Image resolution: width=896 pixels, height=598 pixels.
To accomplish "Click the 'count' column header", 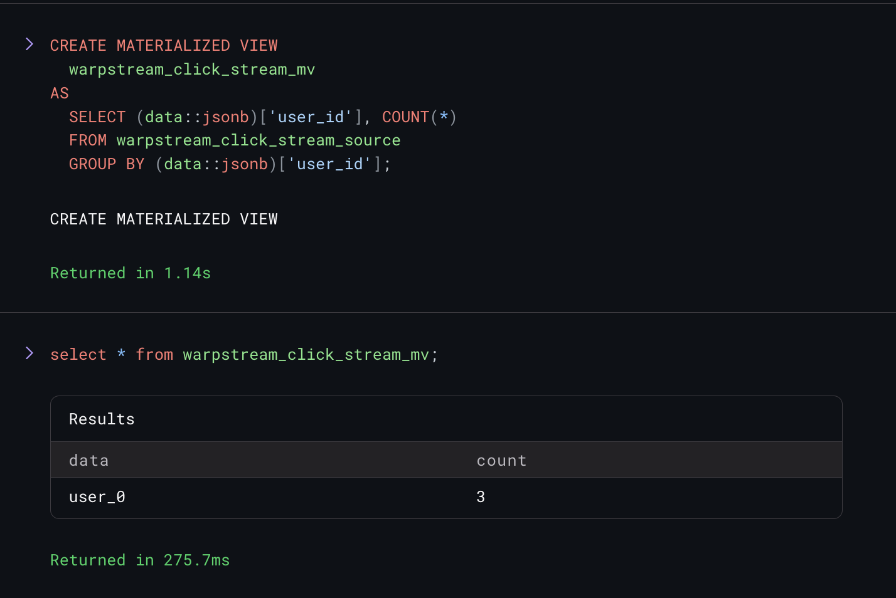I will click(x=501, y=461).
